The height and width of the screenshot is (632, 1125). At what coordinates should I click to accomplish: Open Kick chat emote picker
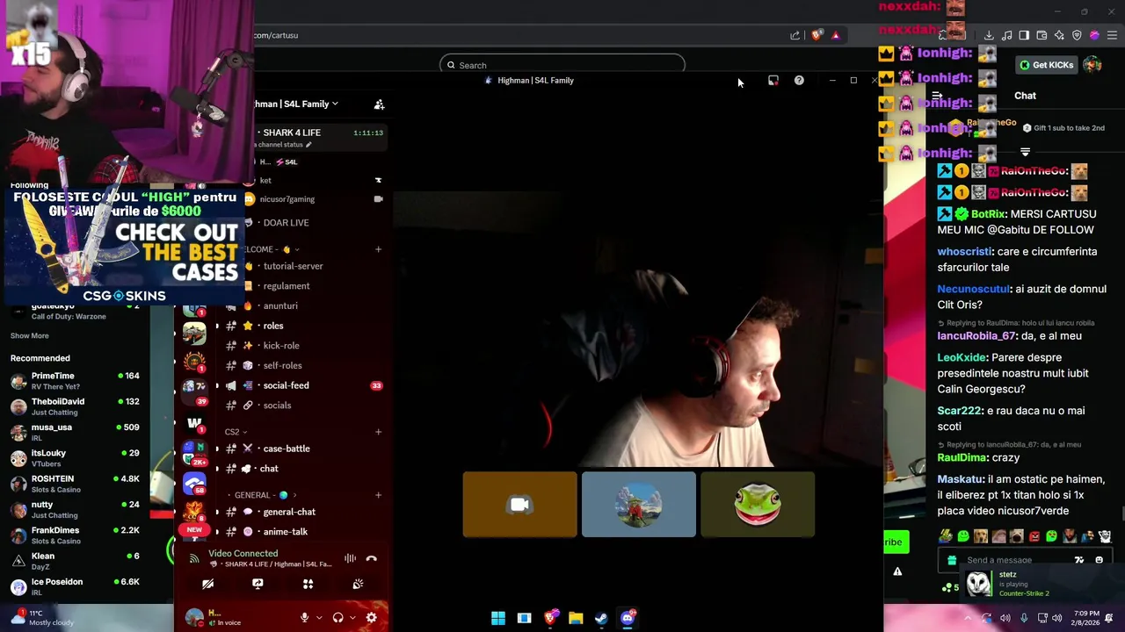click(1099, 560)
